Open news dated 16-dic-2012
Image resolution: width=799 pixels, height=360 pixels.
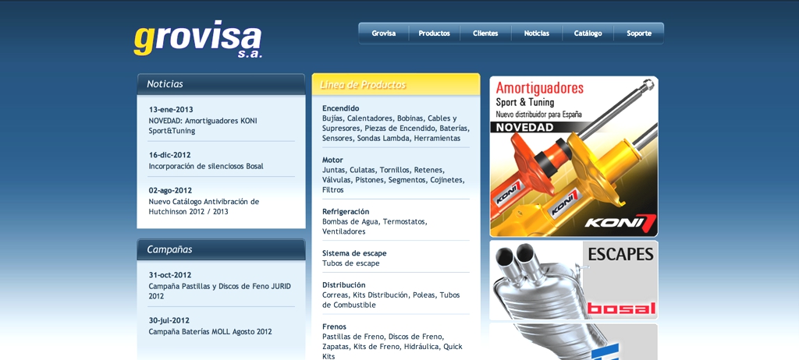[169, 155]
